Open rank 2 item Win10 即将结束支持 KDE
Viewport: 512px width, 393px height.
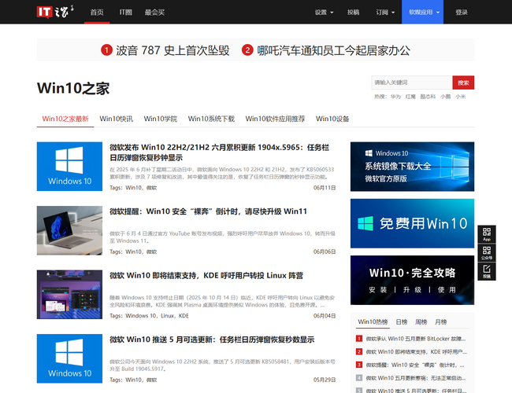(417, 351)
